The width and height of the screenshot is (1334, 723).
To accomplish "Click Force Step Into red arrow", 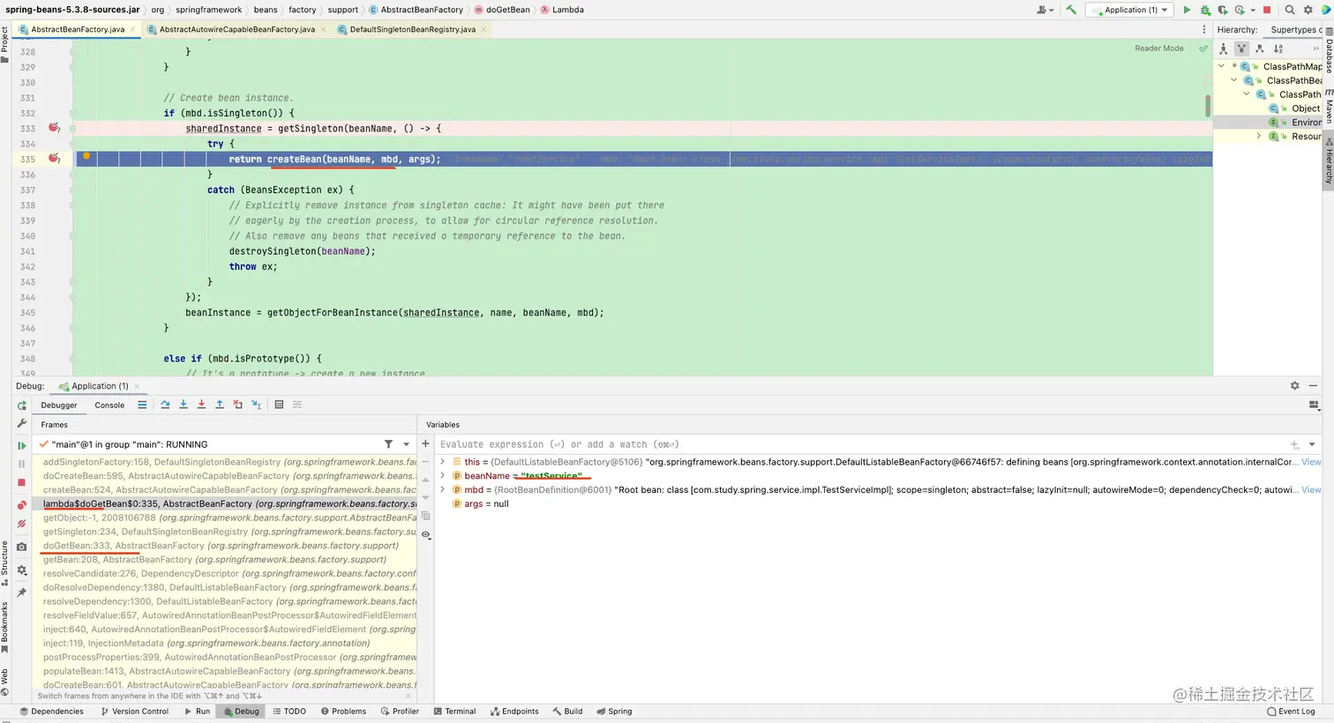I will pyautogui.click(x=201, y=405).
